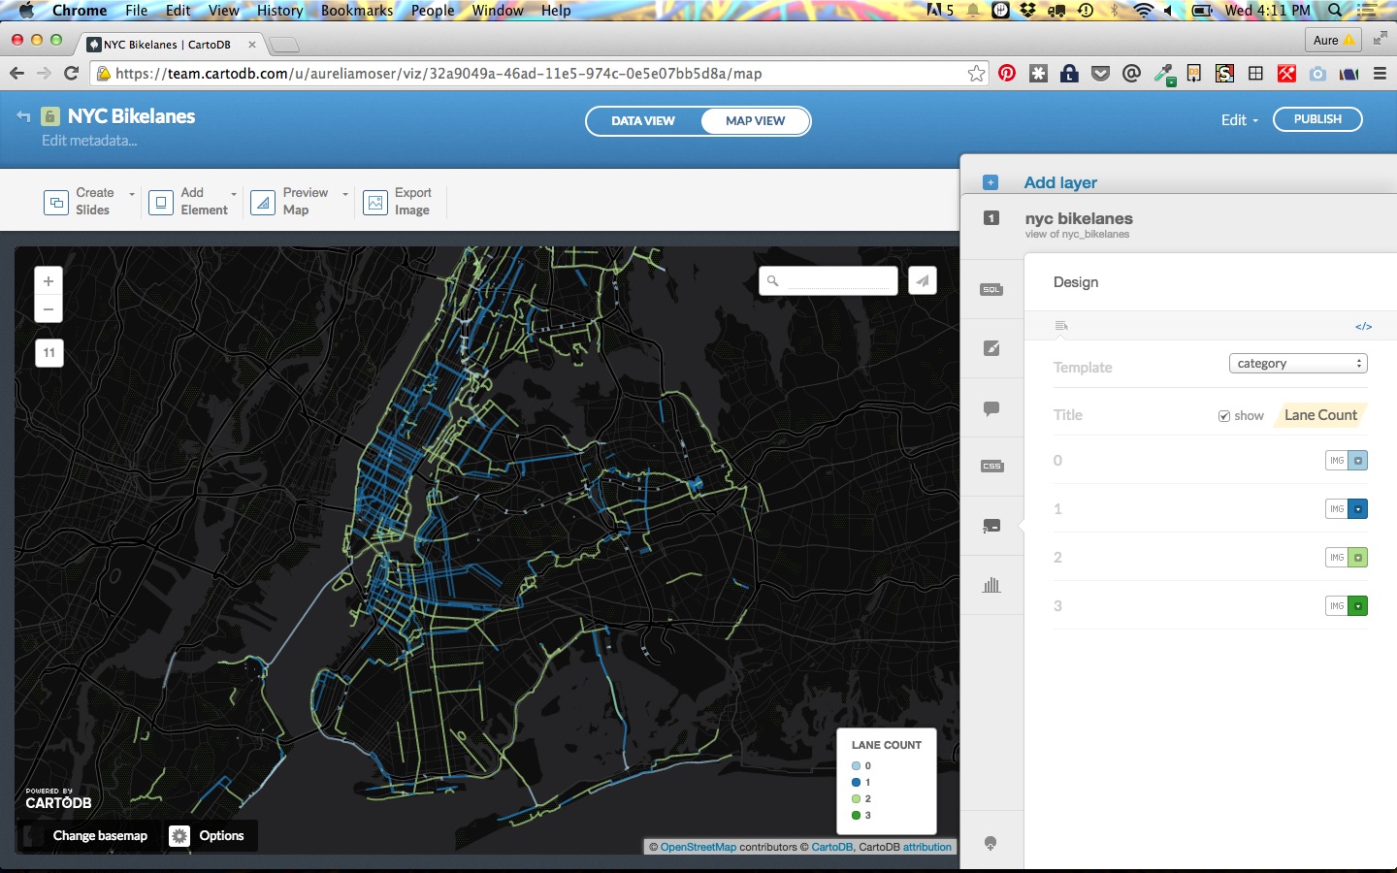Click the Export Image icon
Screen dimensions: 1397x873
click(x=375, y=202)
